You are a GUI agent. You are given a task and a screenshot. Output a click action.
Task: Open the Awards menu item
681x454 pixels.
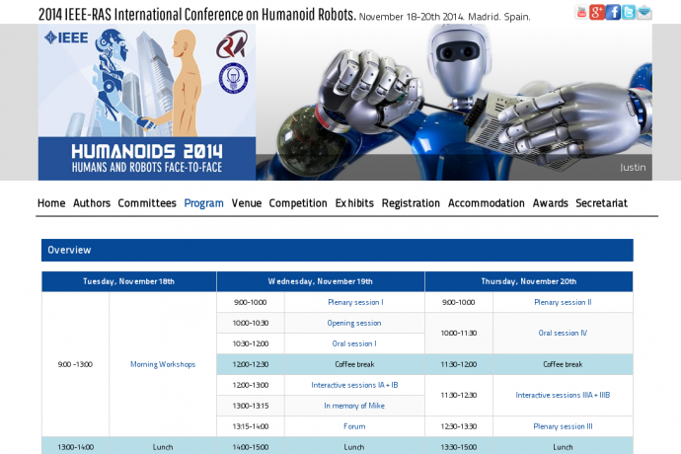click(x=551, y=203)
